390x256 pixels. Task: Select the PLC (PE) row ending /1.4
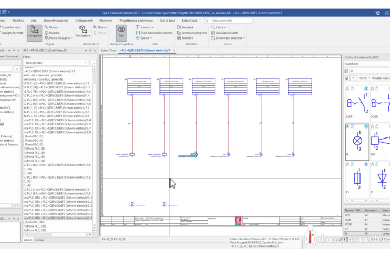(x=58, y=92)
